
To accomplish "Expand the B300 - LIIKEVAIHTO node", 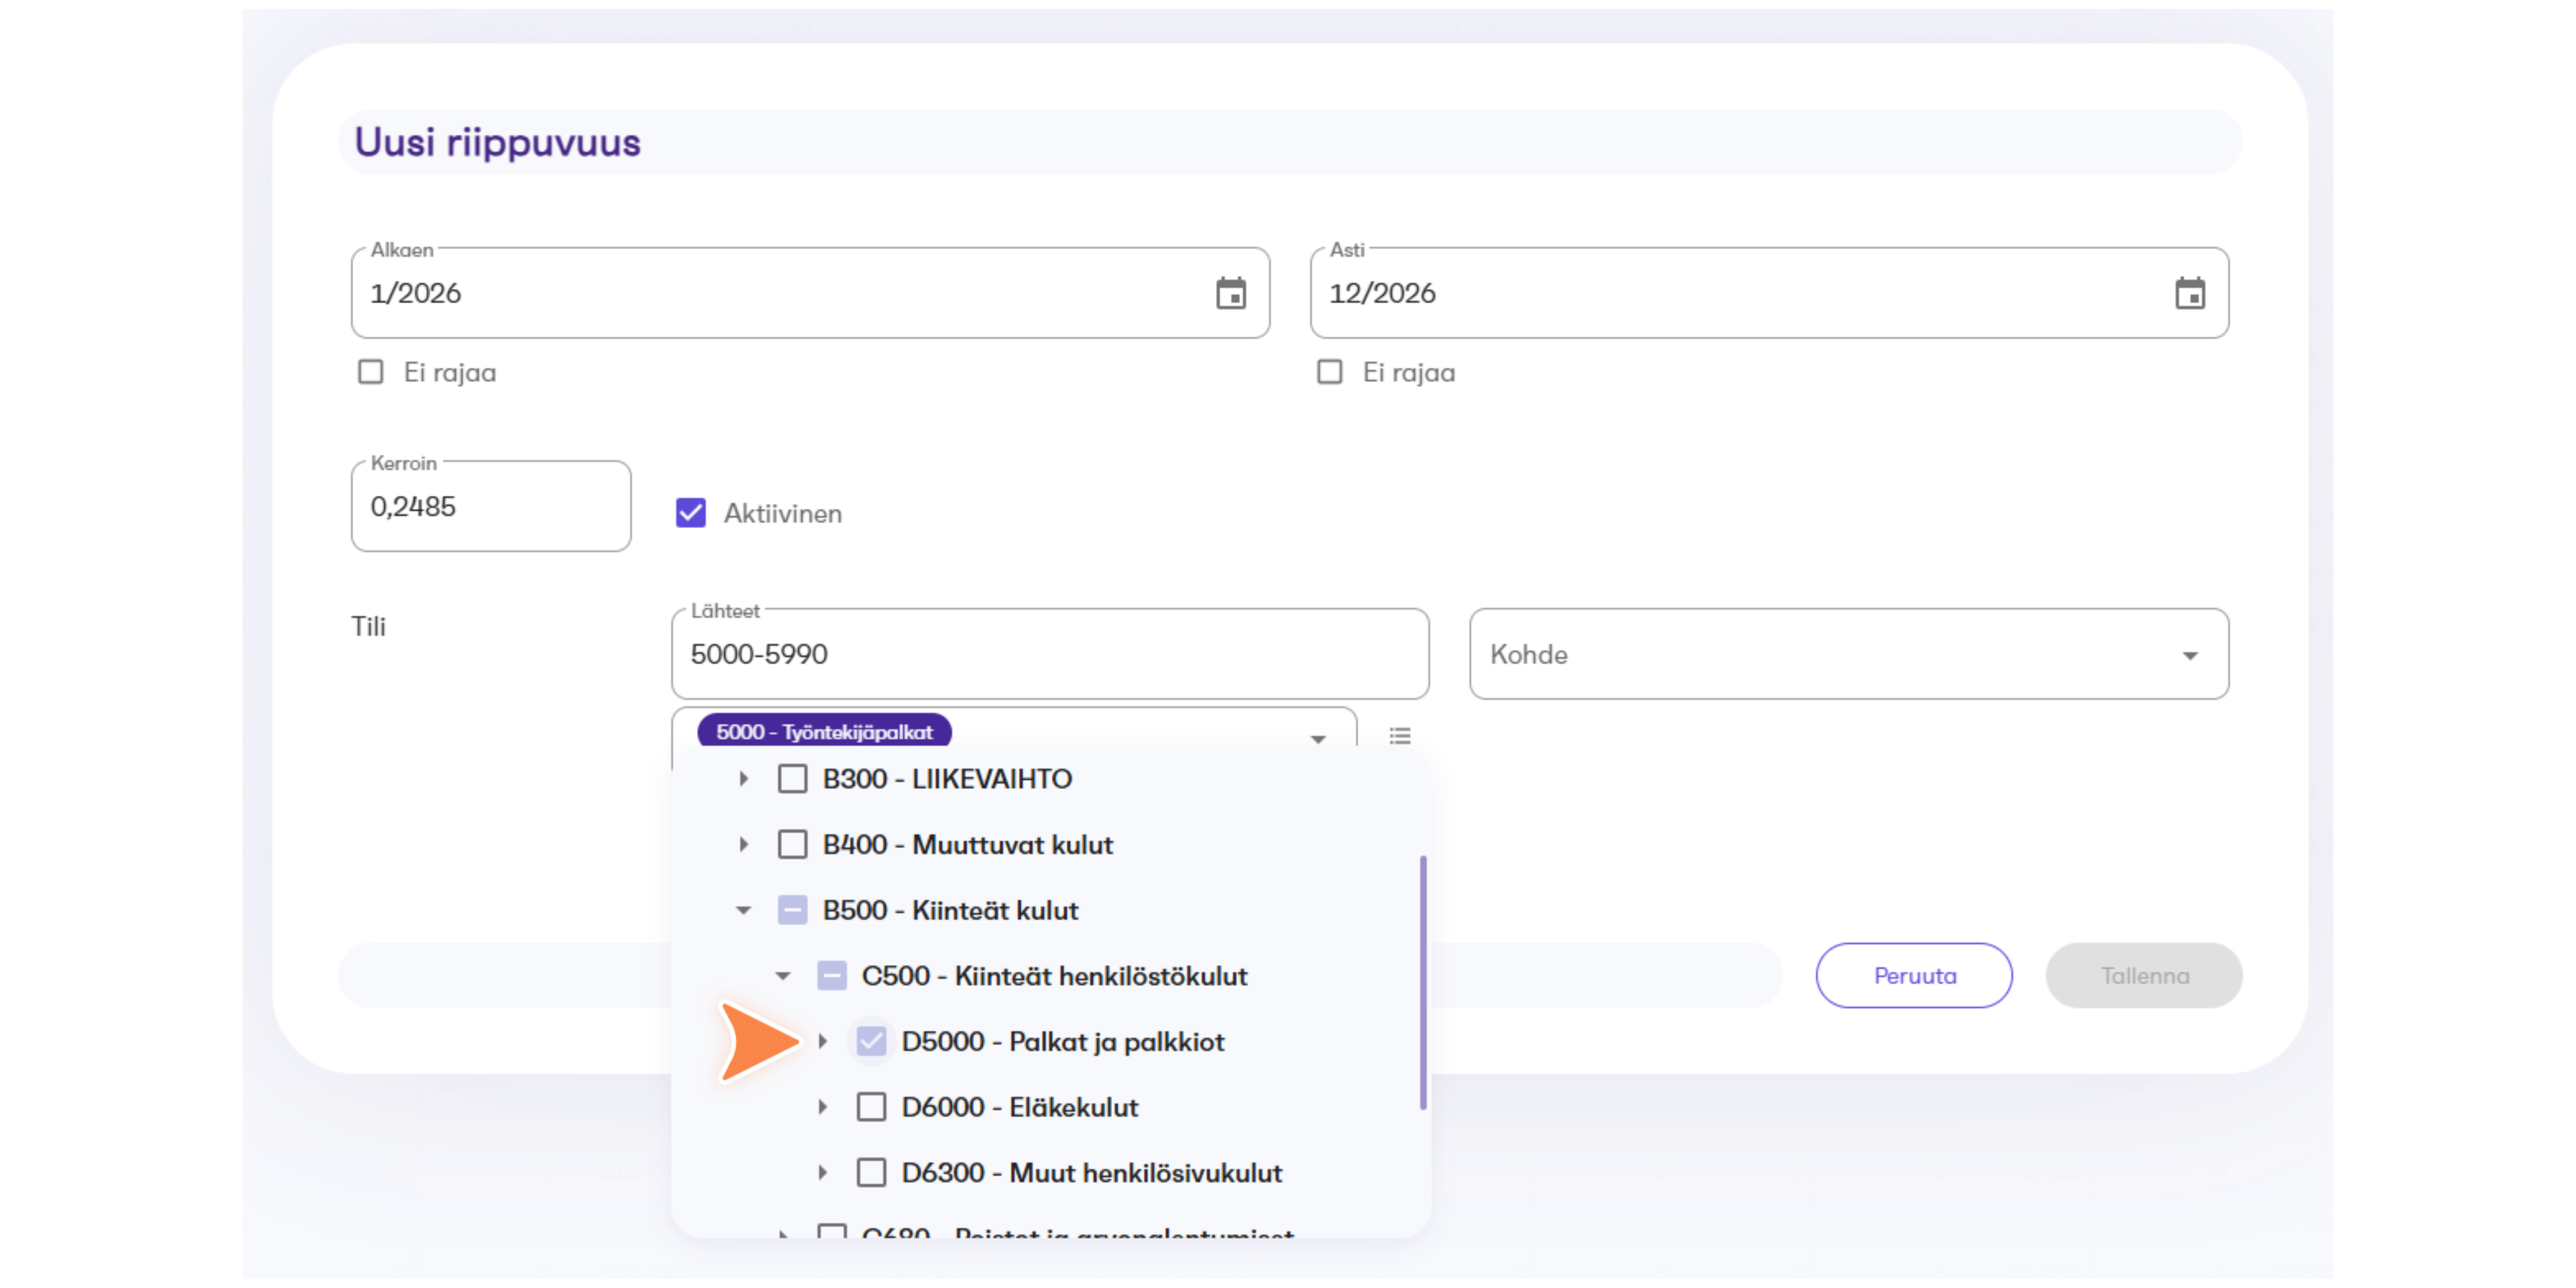I will coord(744,779).
